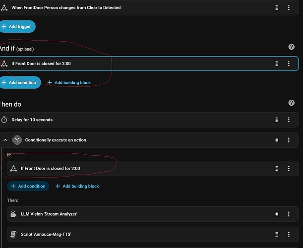The height and width of the screenshot is (248, 303).
Task: Click Add condition under And if
Action: tap(20, 82)
